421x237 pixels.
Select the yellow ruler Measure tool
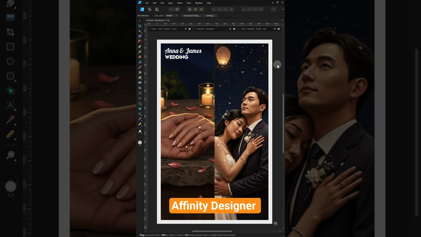pos(140,124)
